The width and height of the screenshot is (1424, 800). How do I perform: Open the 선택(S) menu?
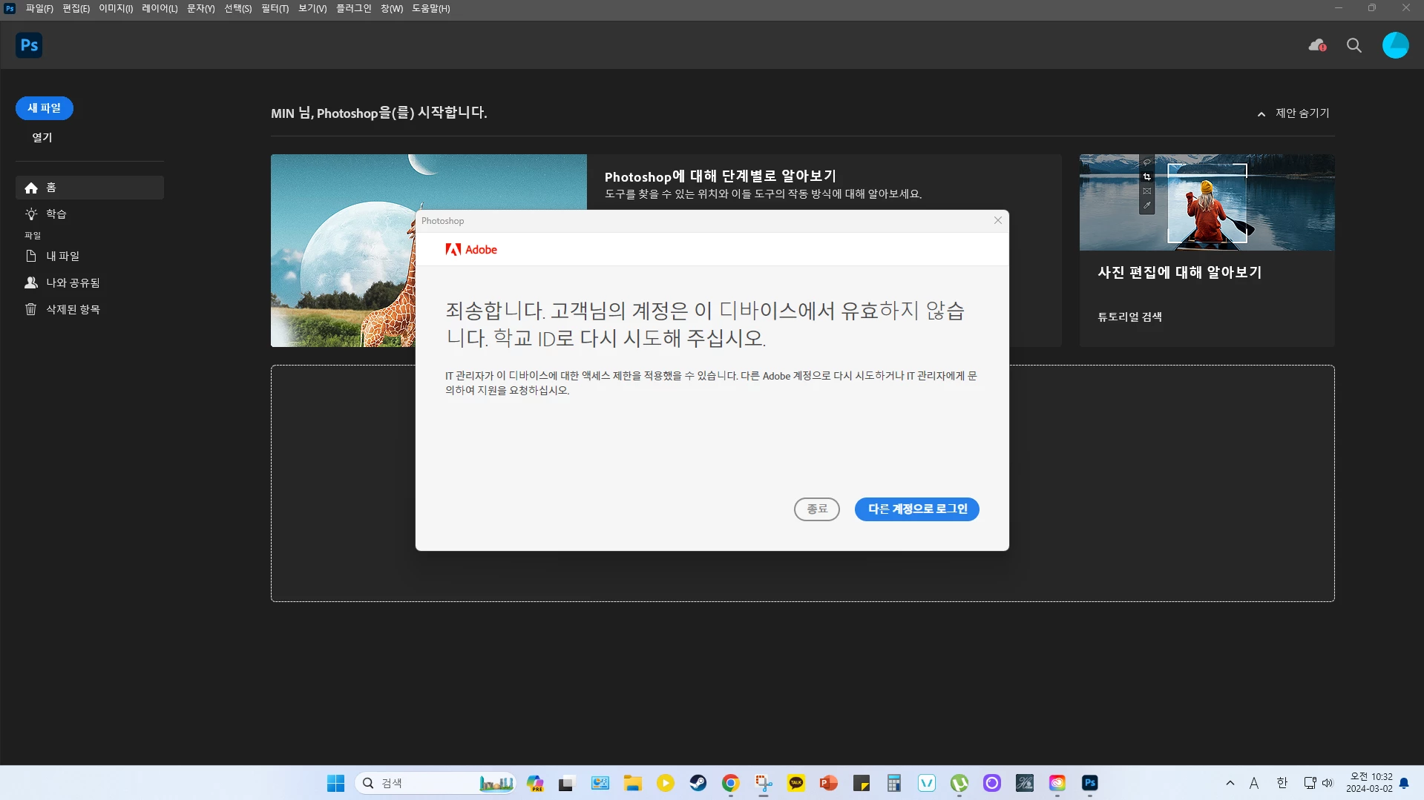pos(238,9)
